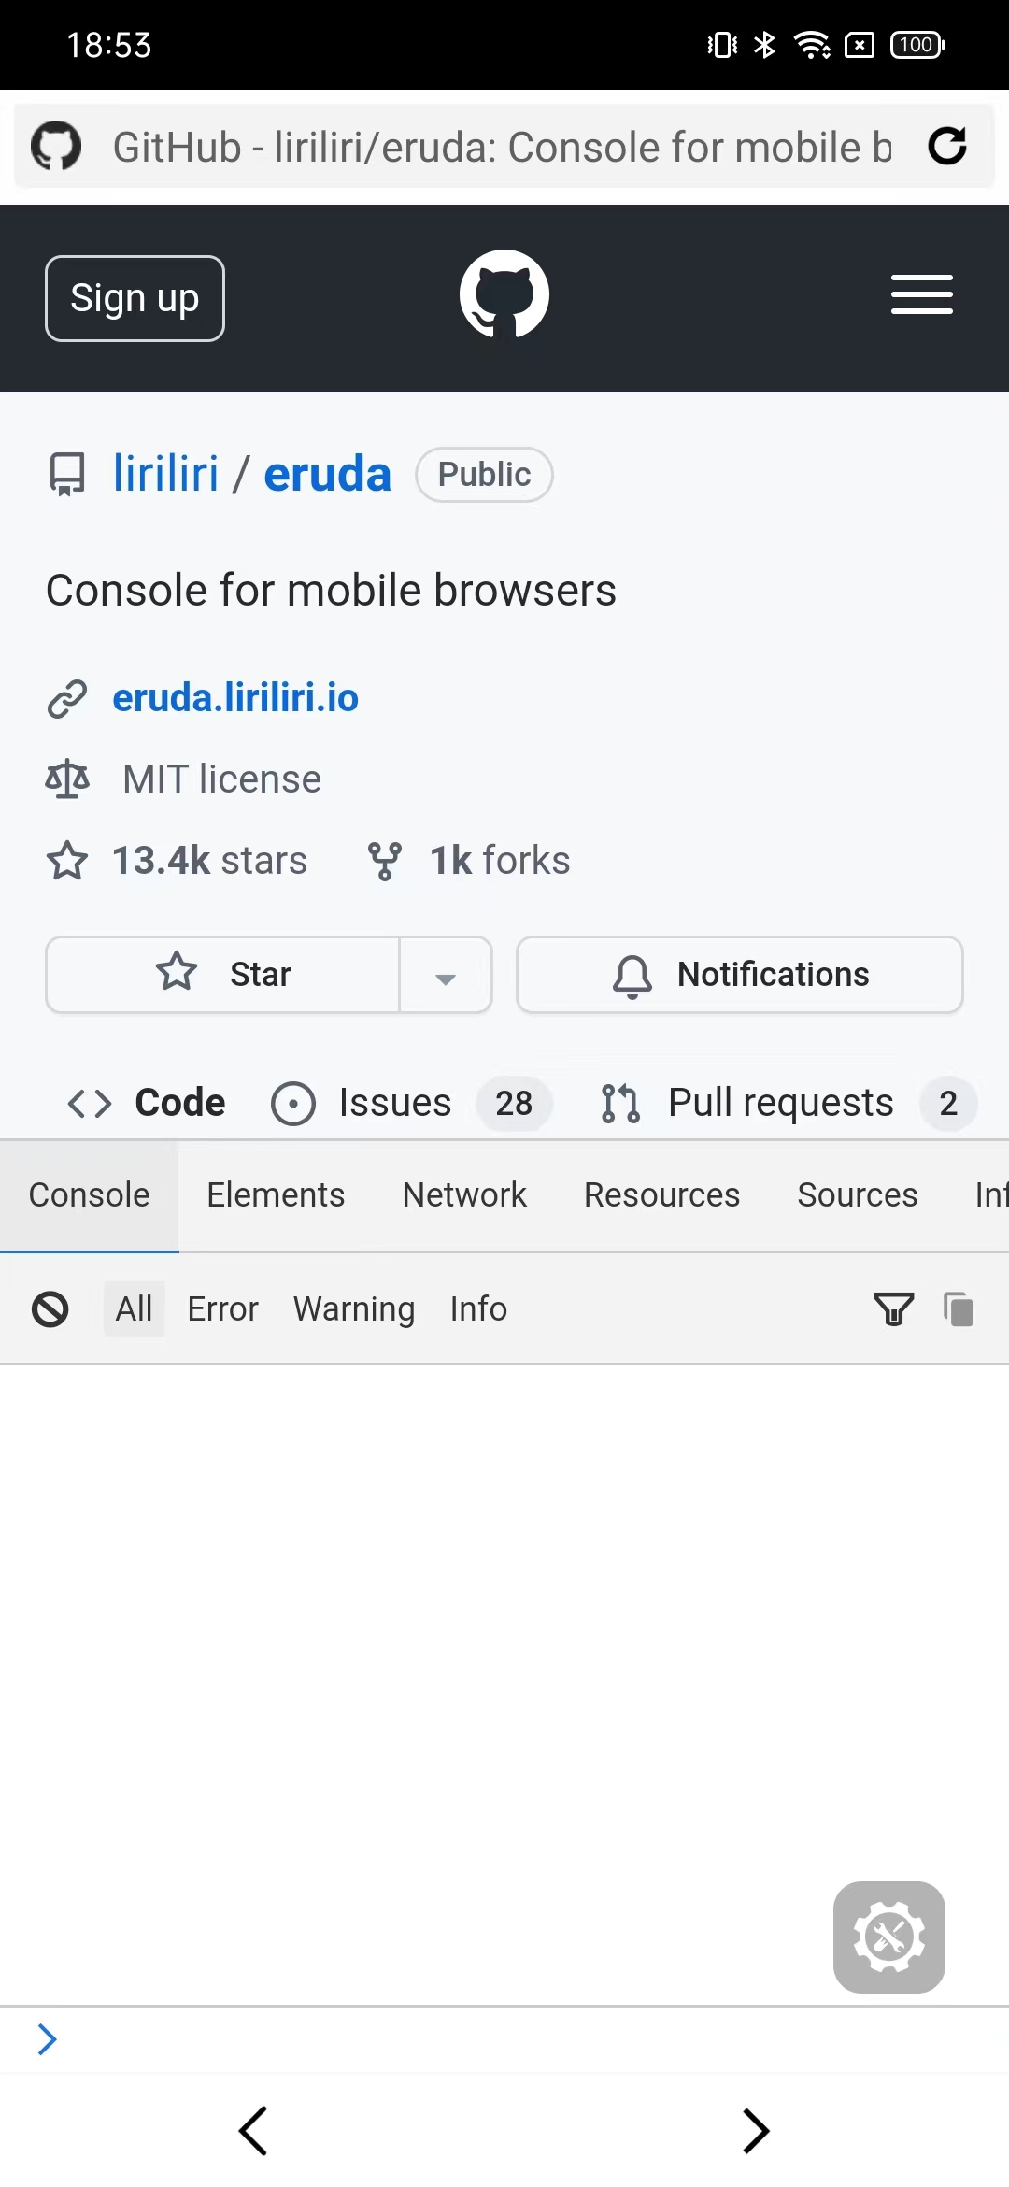Open the Network tab in Eruda

(464, 1194)
